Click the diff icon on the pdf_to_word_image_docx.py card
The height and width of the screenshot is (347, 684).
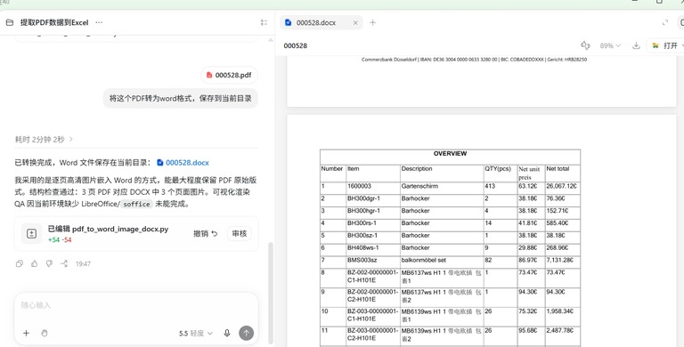tap(31, 234)
